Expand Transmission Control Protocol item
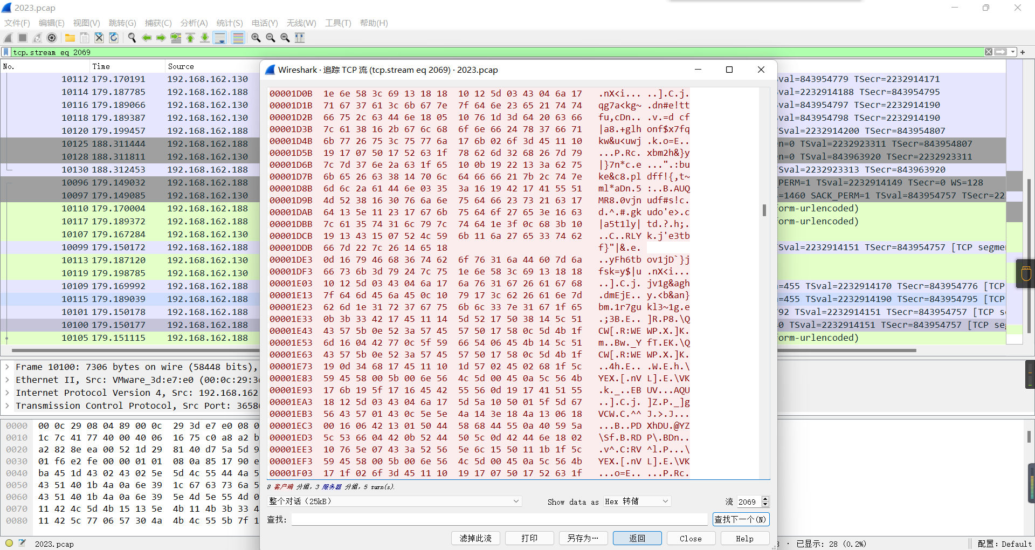 coord(7,405)
